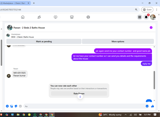The width and height of the screenshot is (160, 117).
Task: Click Pawan's avatar next to phone number message
Action: point(9,76)
